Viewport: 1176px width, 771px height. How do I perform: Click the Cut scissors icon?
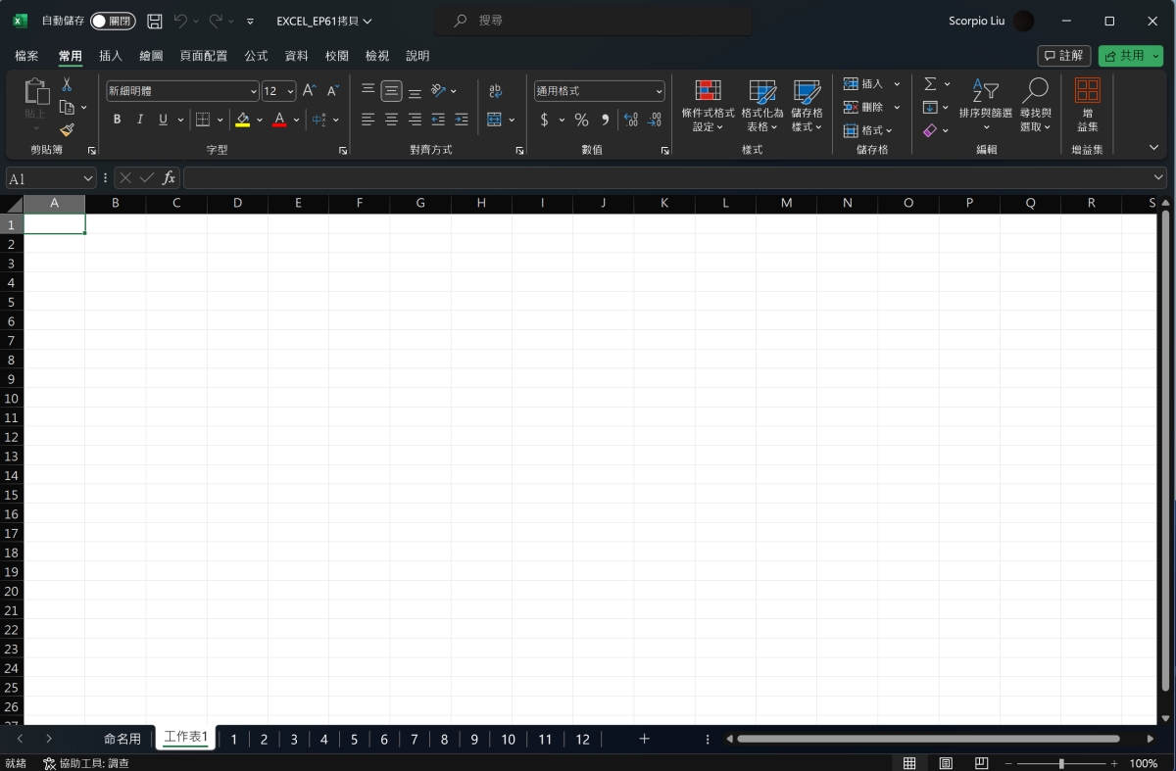coord(67,85)
